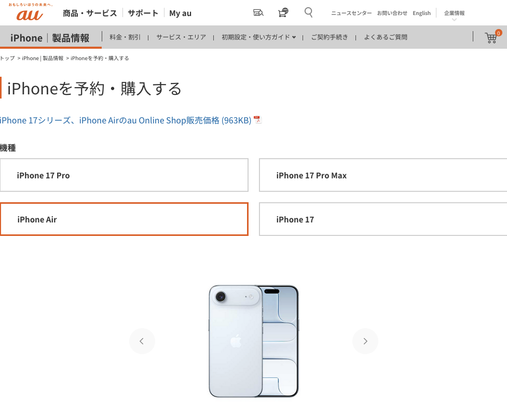Go to 料金・割引 tab
Viewport: 507px width, 420px height.
click(125, 37)
